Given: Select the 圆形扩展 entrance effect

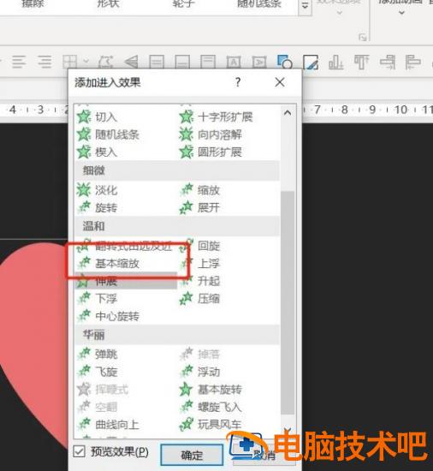Looking at the screenshot, I should pyautogui.click(x=211, y=152).
